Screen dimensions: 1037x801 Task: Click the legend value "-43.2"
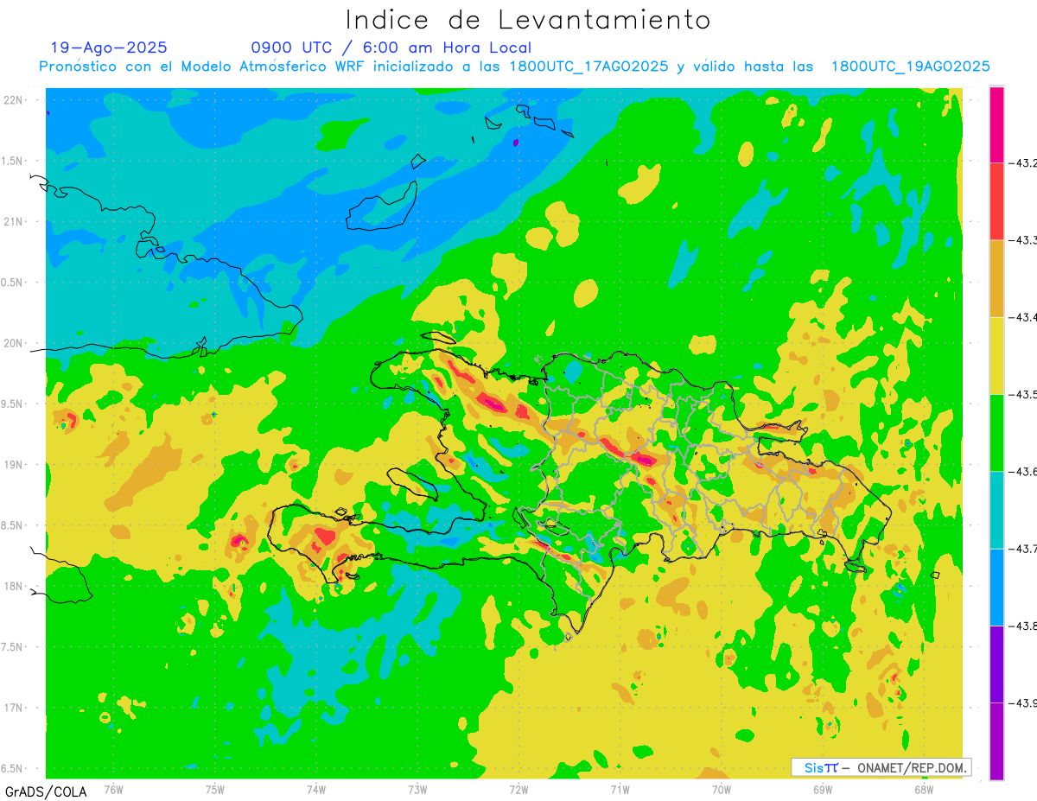(x=1024, y=163)
